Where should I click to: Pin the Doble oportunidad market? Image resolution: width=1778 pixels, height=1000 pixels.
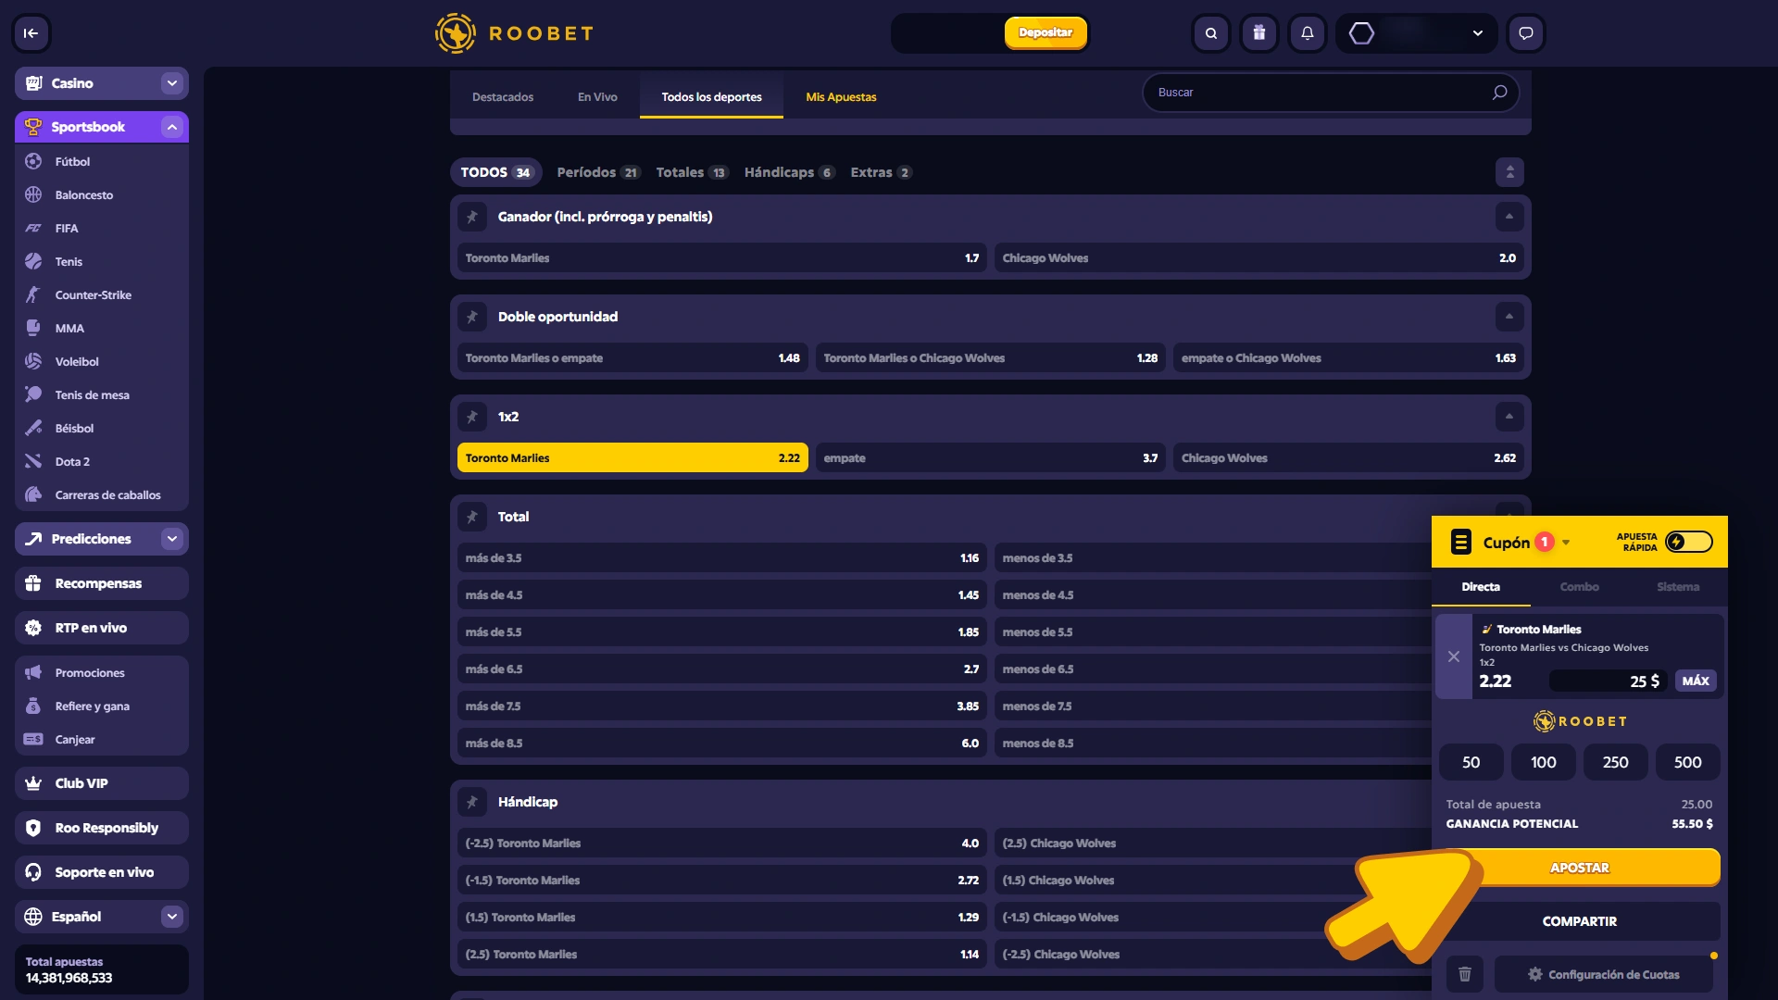pos(472,317)
